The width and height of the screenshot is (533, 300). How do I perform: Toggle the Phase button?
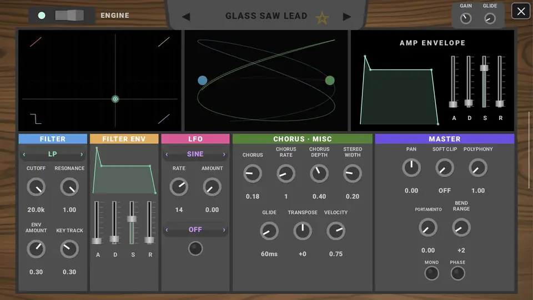click(x=457, y=273)
